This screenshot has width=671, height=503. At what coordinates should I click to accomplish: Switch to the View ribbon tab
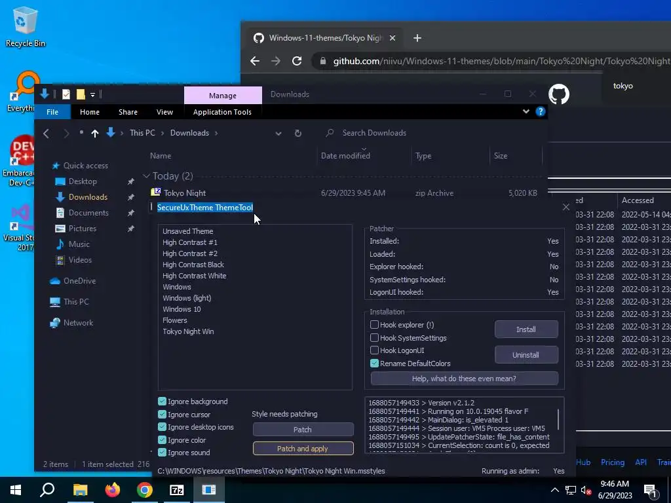[164, 112]
